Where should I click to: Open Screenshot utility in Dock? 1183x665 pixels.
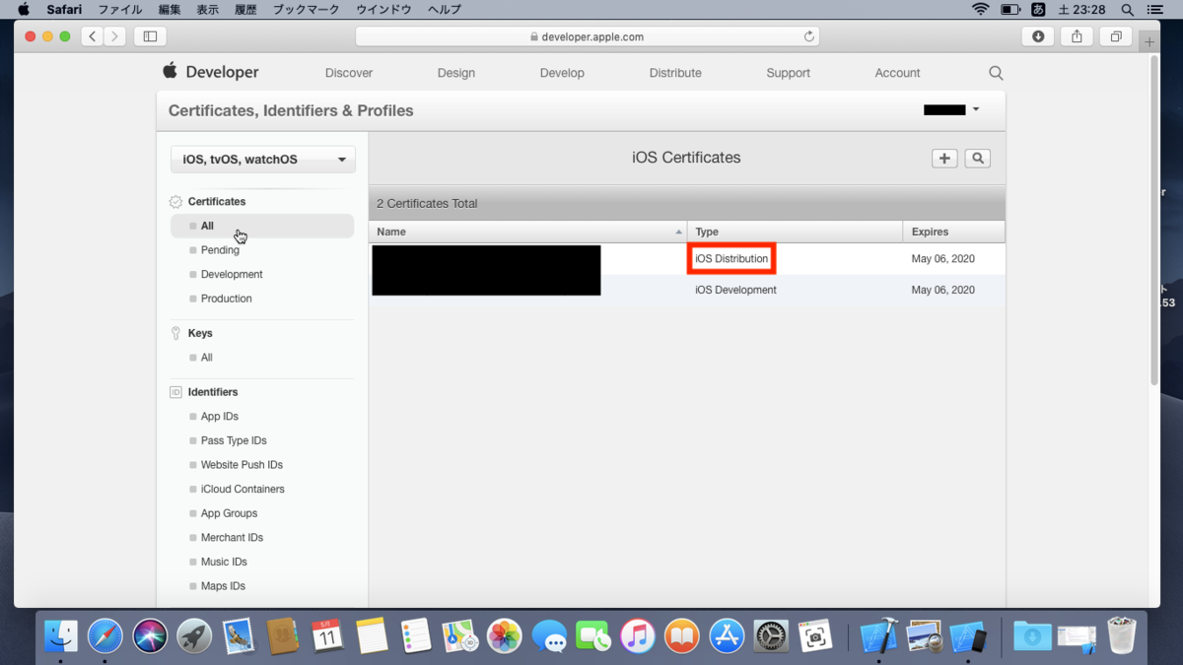coord(815,637)
